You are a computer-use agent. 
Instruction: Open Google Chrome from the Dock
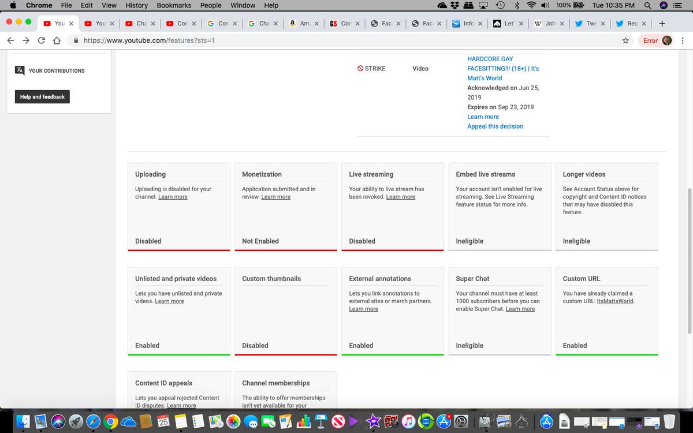111,421
